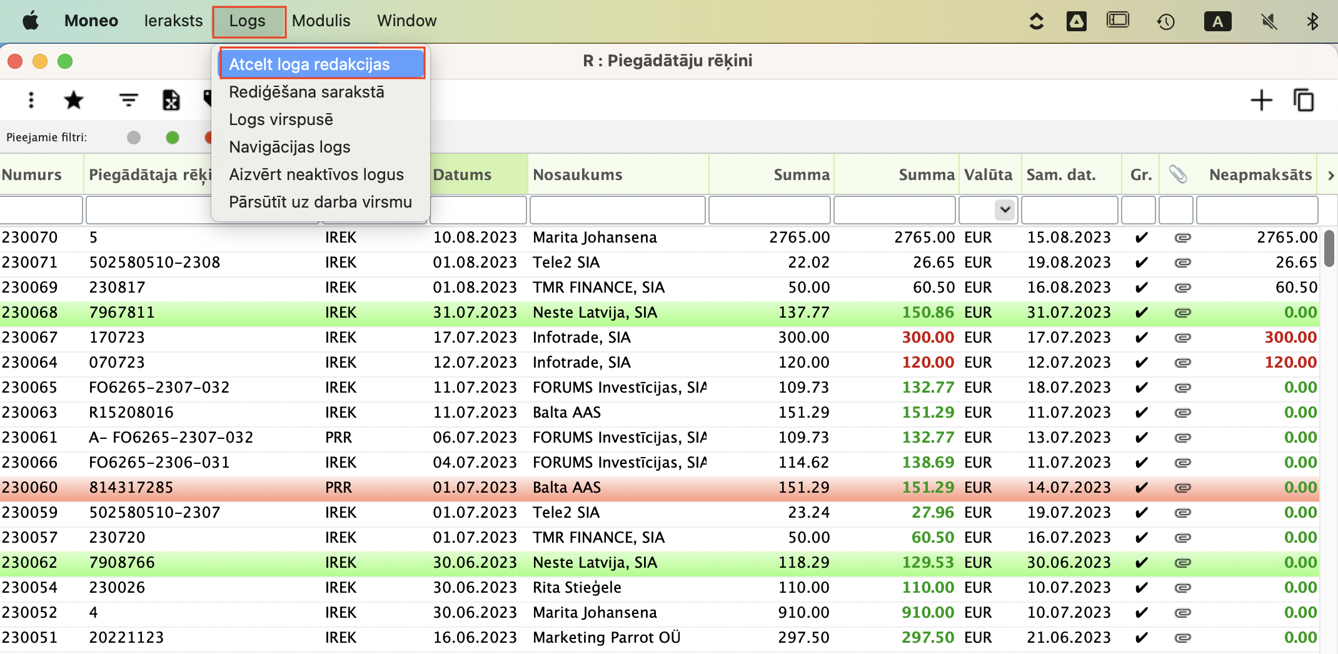
Task: Toggle Gr. checkmark in row 230052
Action: (1141, 613)
